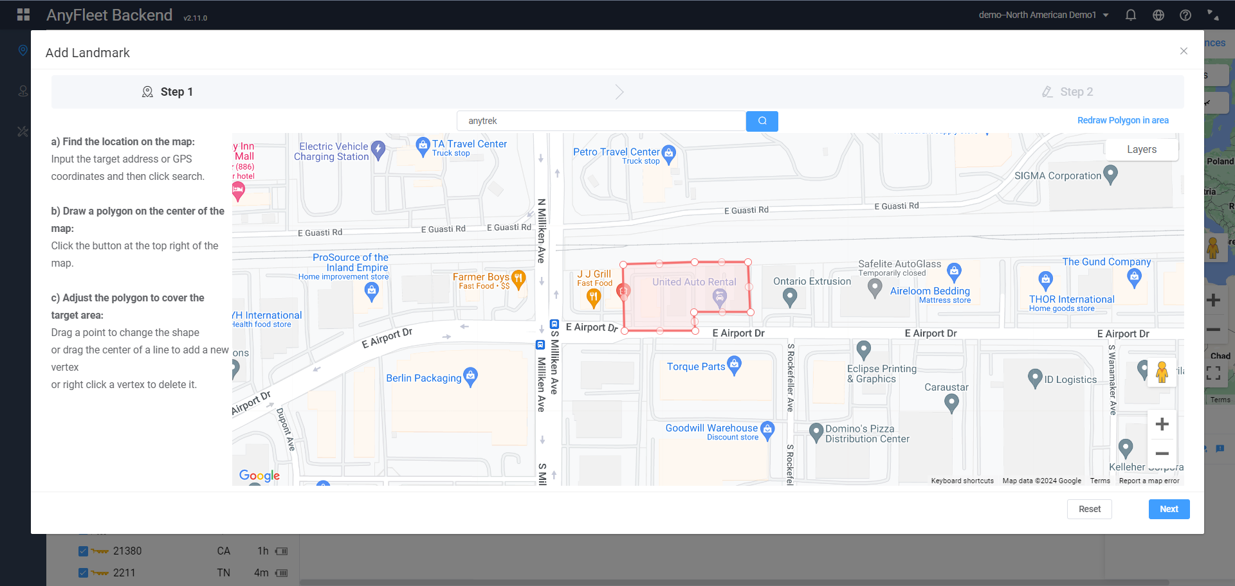Viewport: 1235px width, 586px height.
Task: Open the notifications bell icon
Action: click(1131, 15)
